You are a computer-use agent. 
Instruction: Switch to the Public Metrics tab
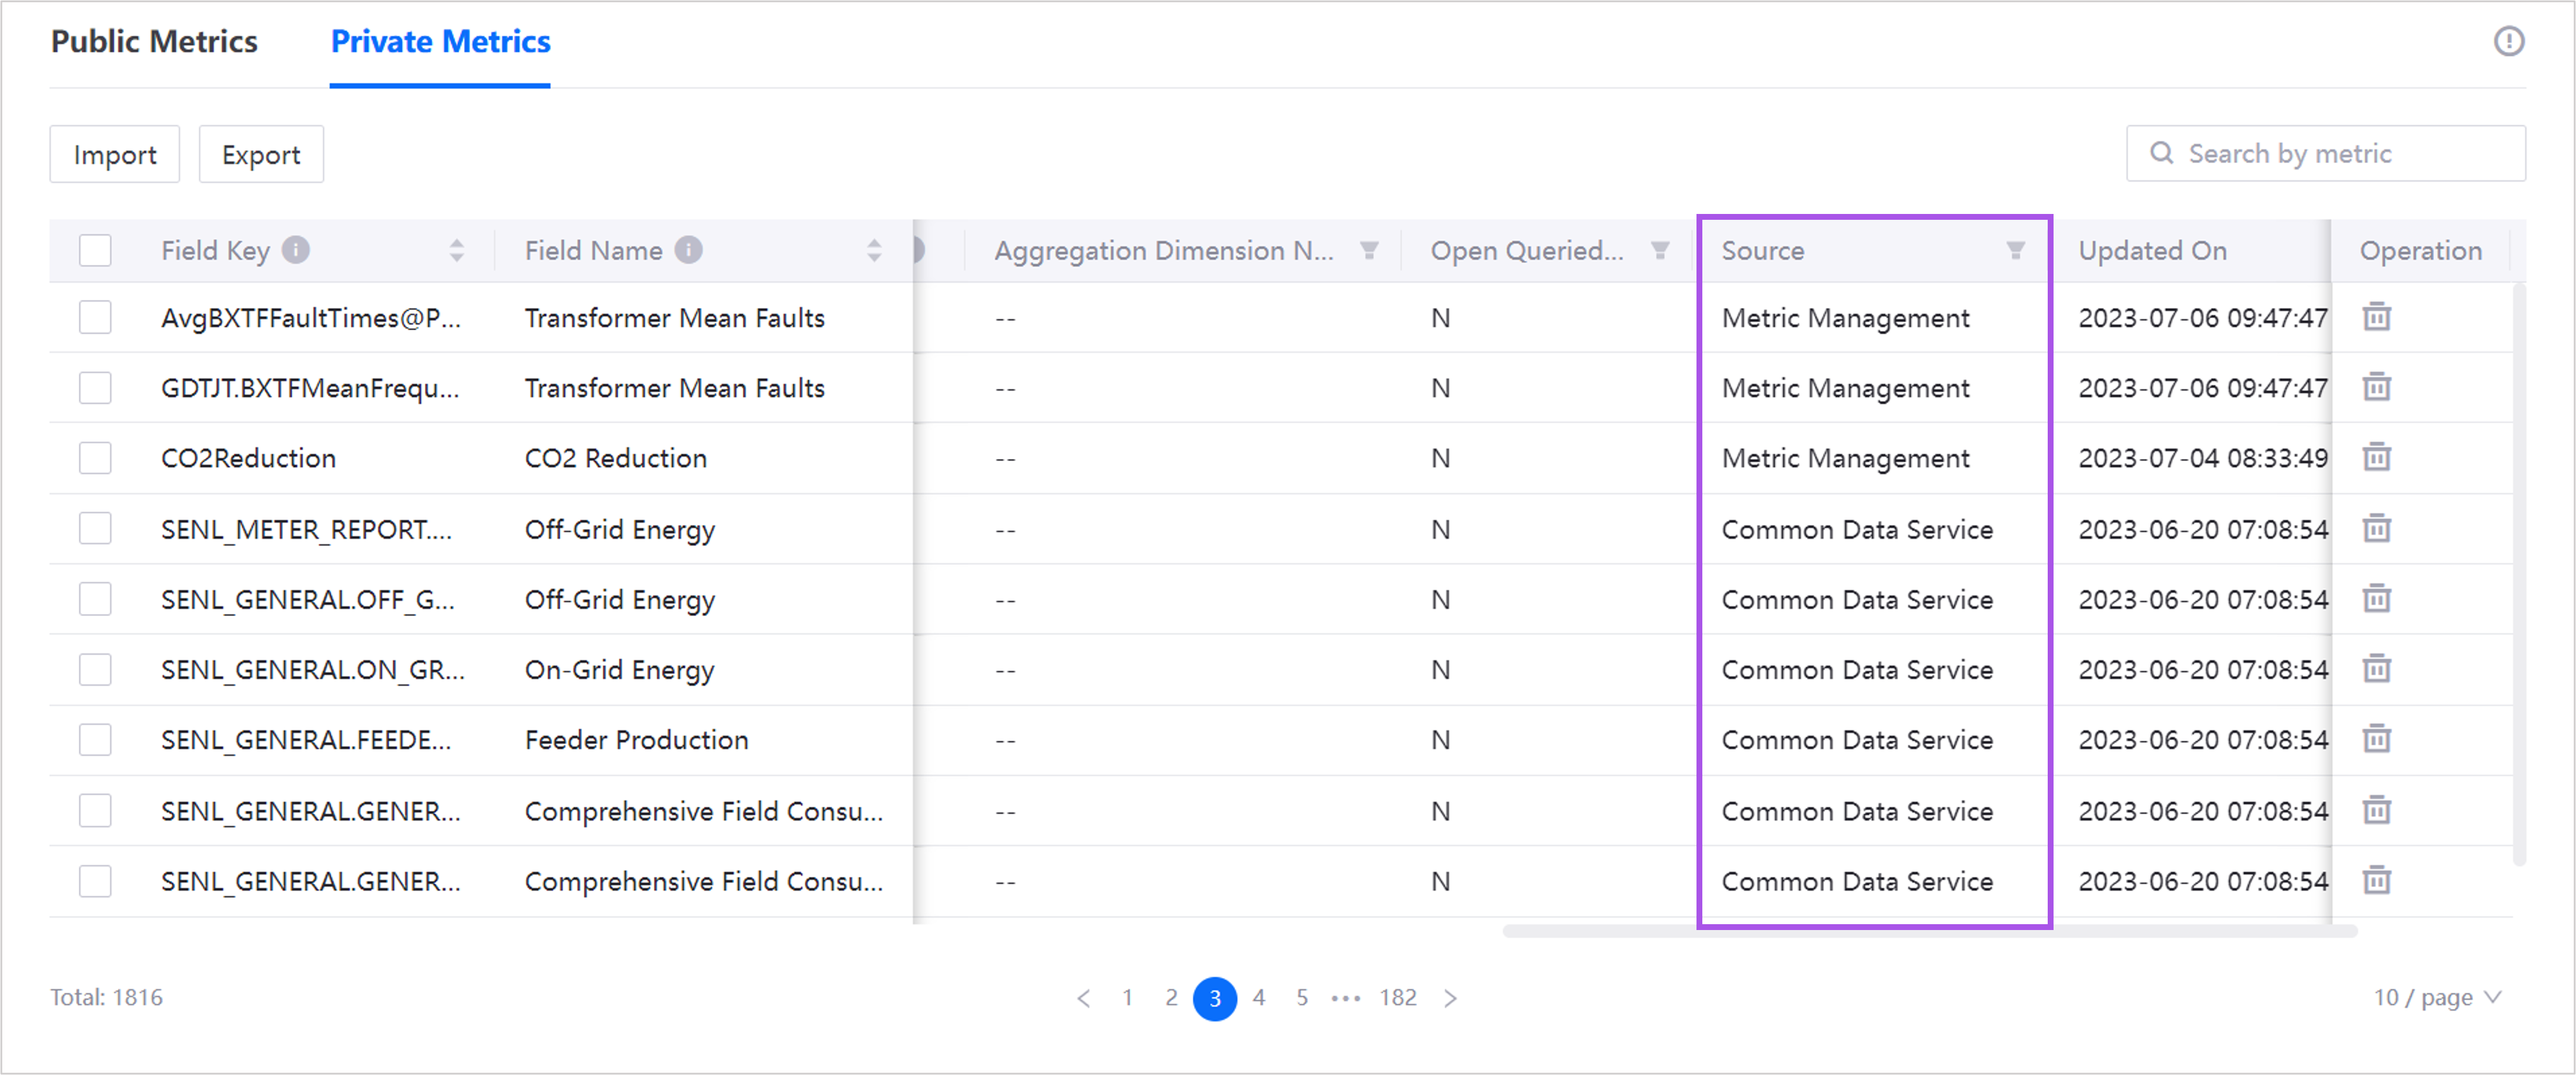tap(154, 42)
